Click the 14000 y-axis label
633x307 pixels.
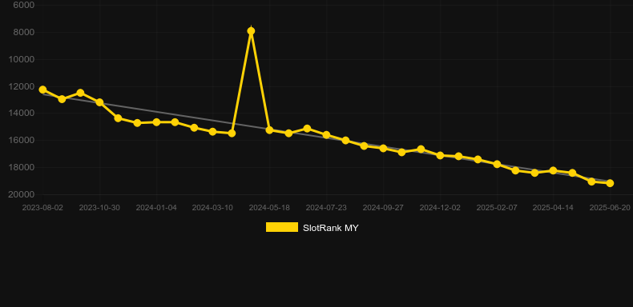(x=21, y=114)
